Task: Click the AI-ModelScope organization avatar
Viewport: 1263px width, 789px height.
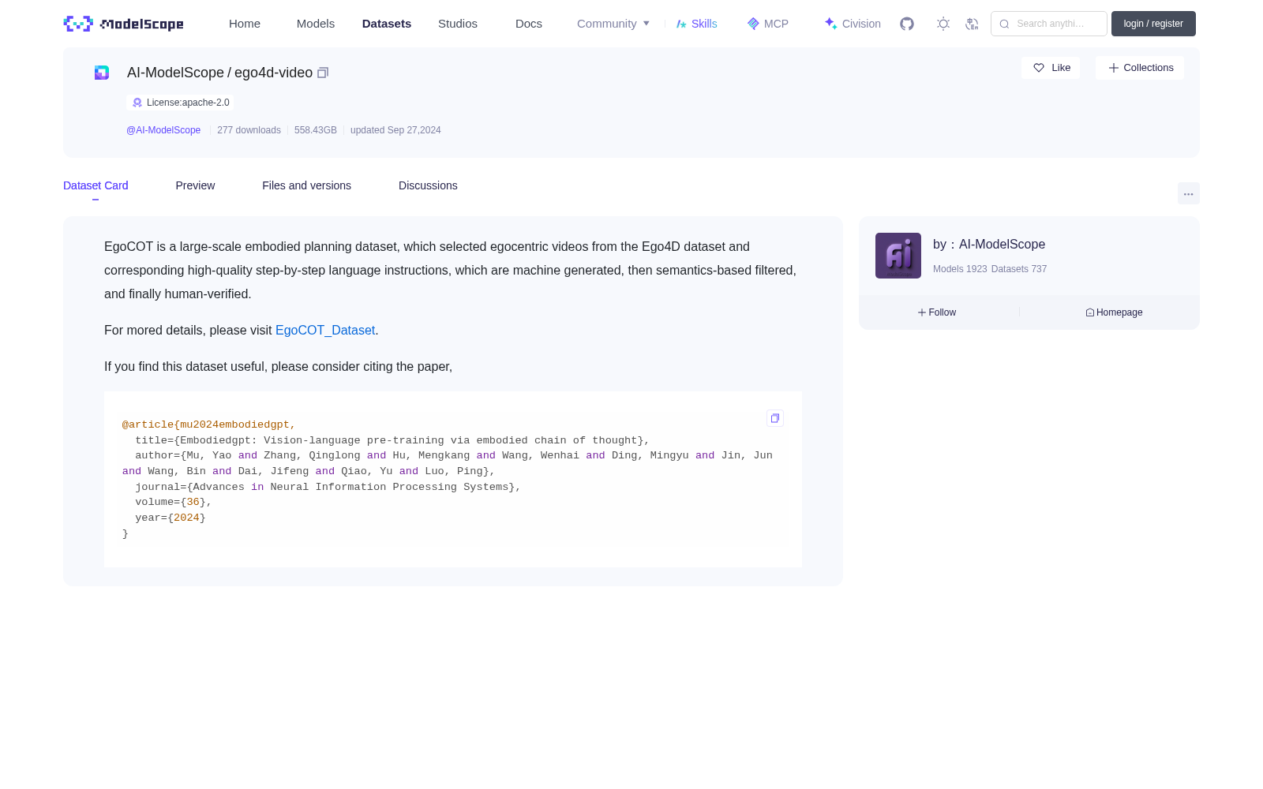Action: point(898,256)
